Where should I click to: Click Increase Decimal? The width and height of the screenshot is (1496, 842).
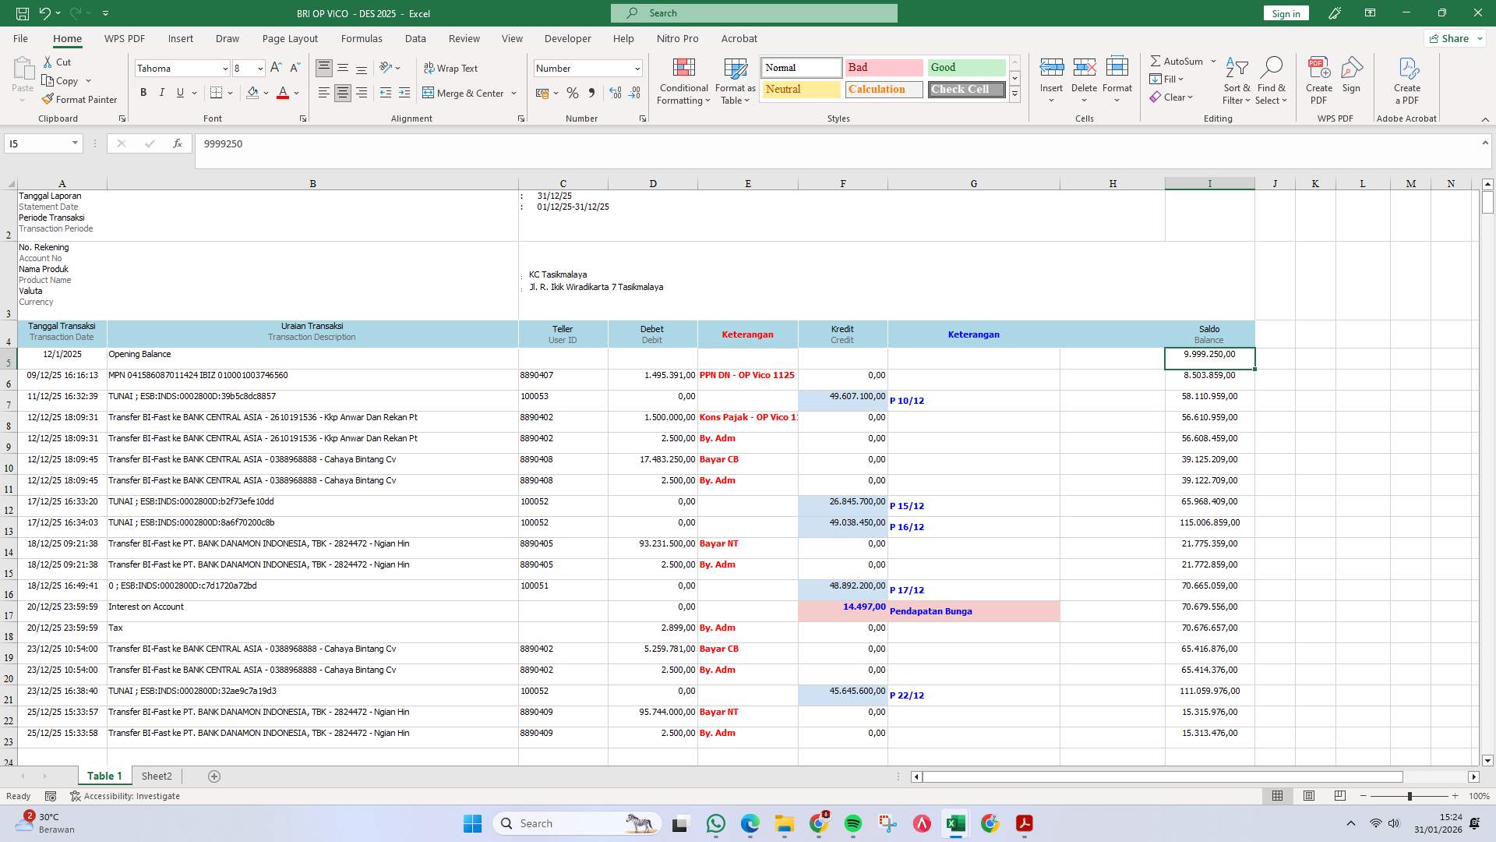click(x=615, y=93)
